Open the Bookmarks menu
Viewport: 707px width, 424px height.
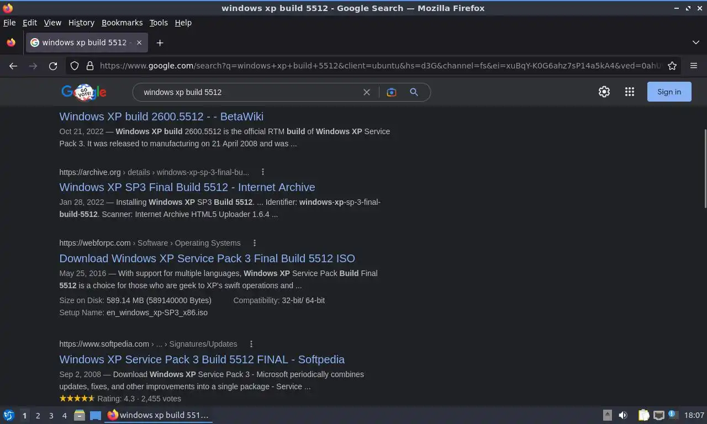point(122,23)
